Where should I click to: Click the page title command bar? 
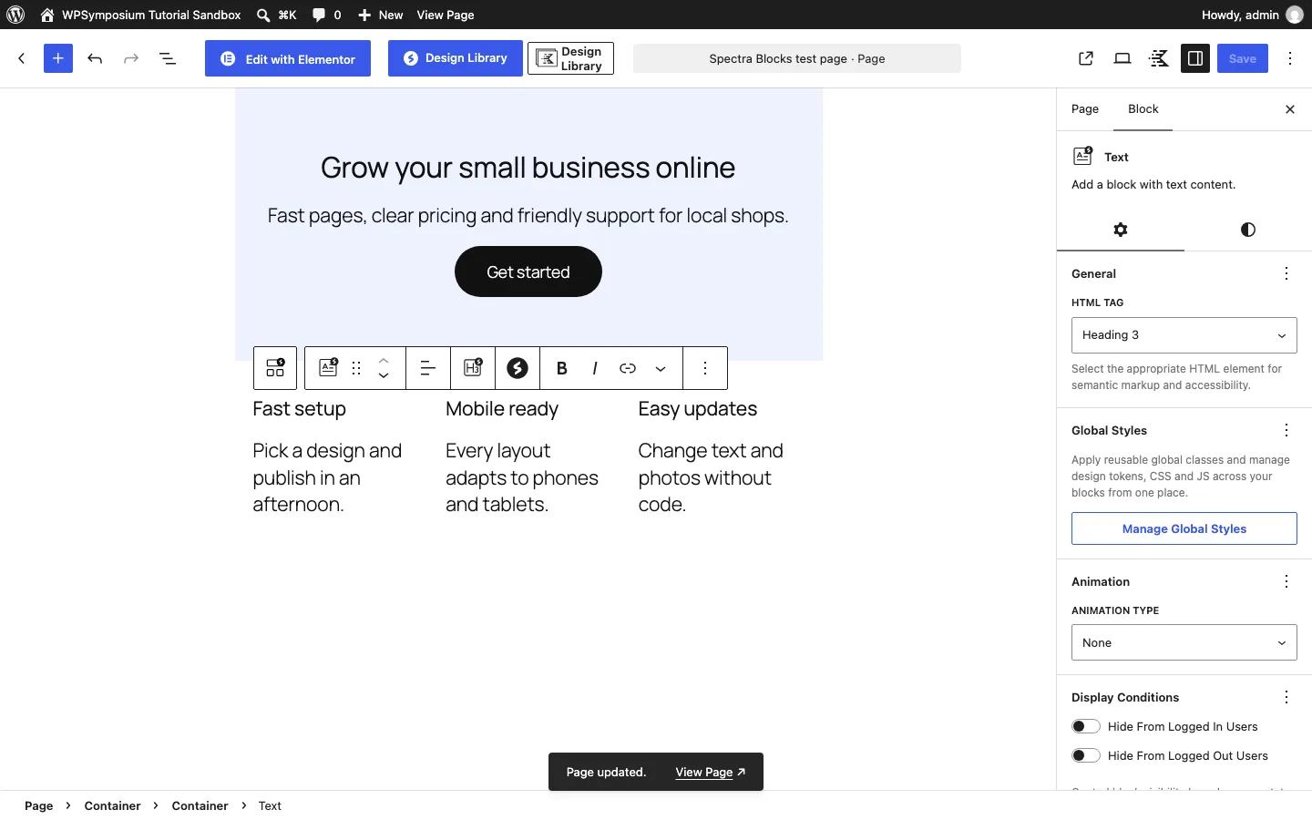(797, 58)
